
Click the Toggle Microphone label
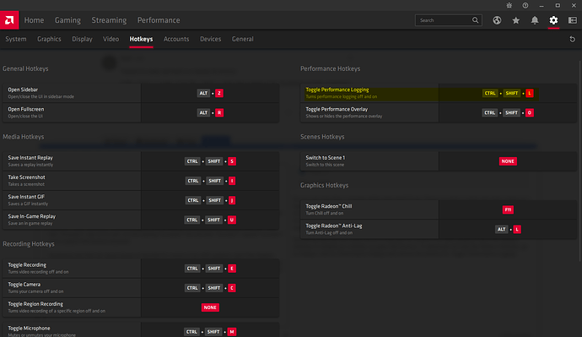coord(29,328)
